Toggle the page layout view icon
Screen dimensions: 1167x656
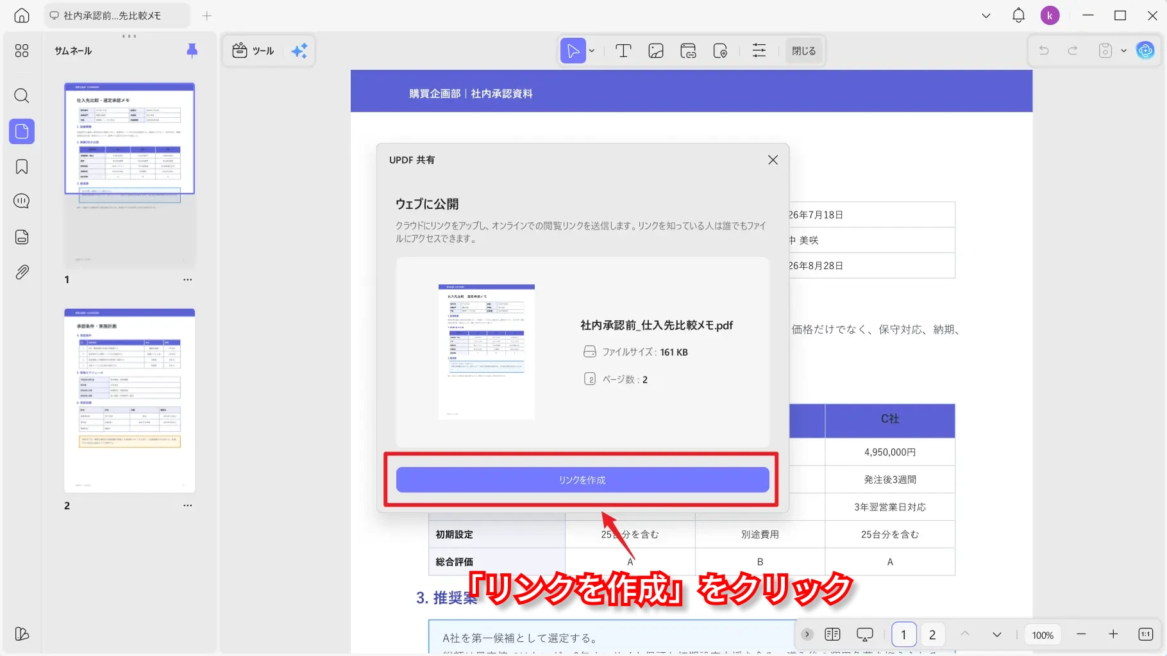pos(832,634)
